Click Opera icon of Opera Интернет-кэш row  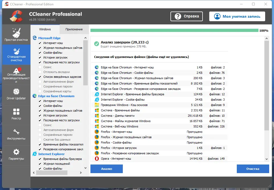click(x=97, y=159)
